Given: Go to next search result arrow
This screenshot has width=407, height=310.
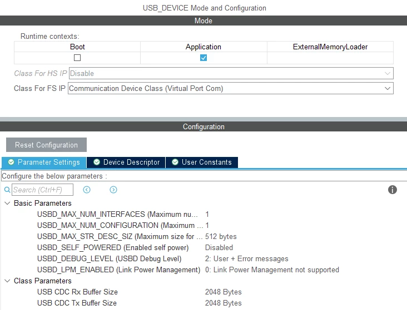Looking at the screenshot, I should [x=113, y=190].
